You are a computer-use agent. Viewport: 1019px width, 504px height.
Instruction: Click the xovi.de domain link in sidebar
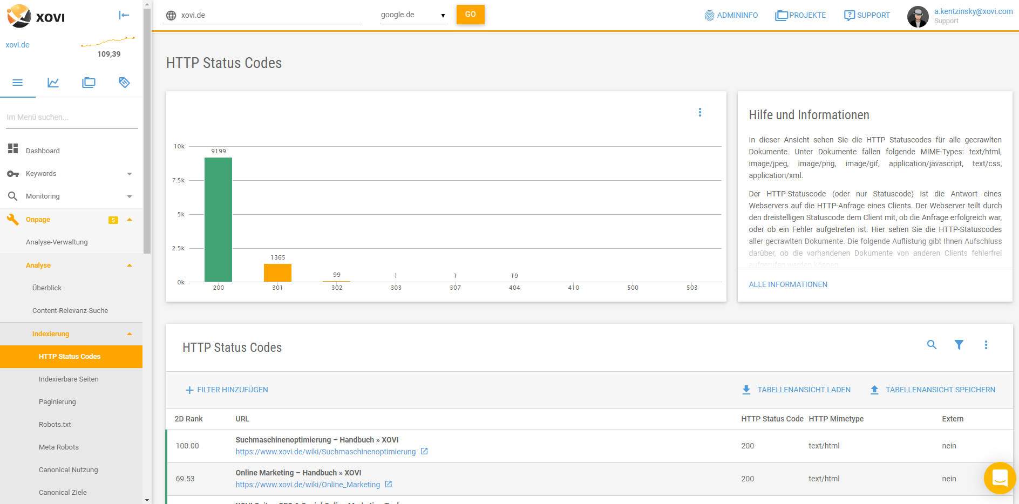(x=17, y=45)
